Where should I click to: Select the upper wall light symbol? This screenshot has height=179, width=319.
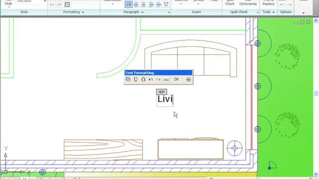point(258,43)
